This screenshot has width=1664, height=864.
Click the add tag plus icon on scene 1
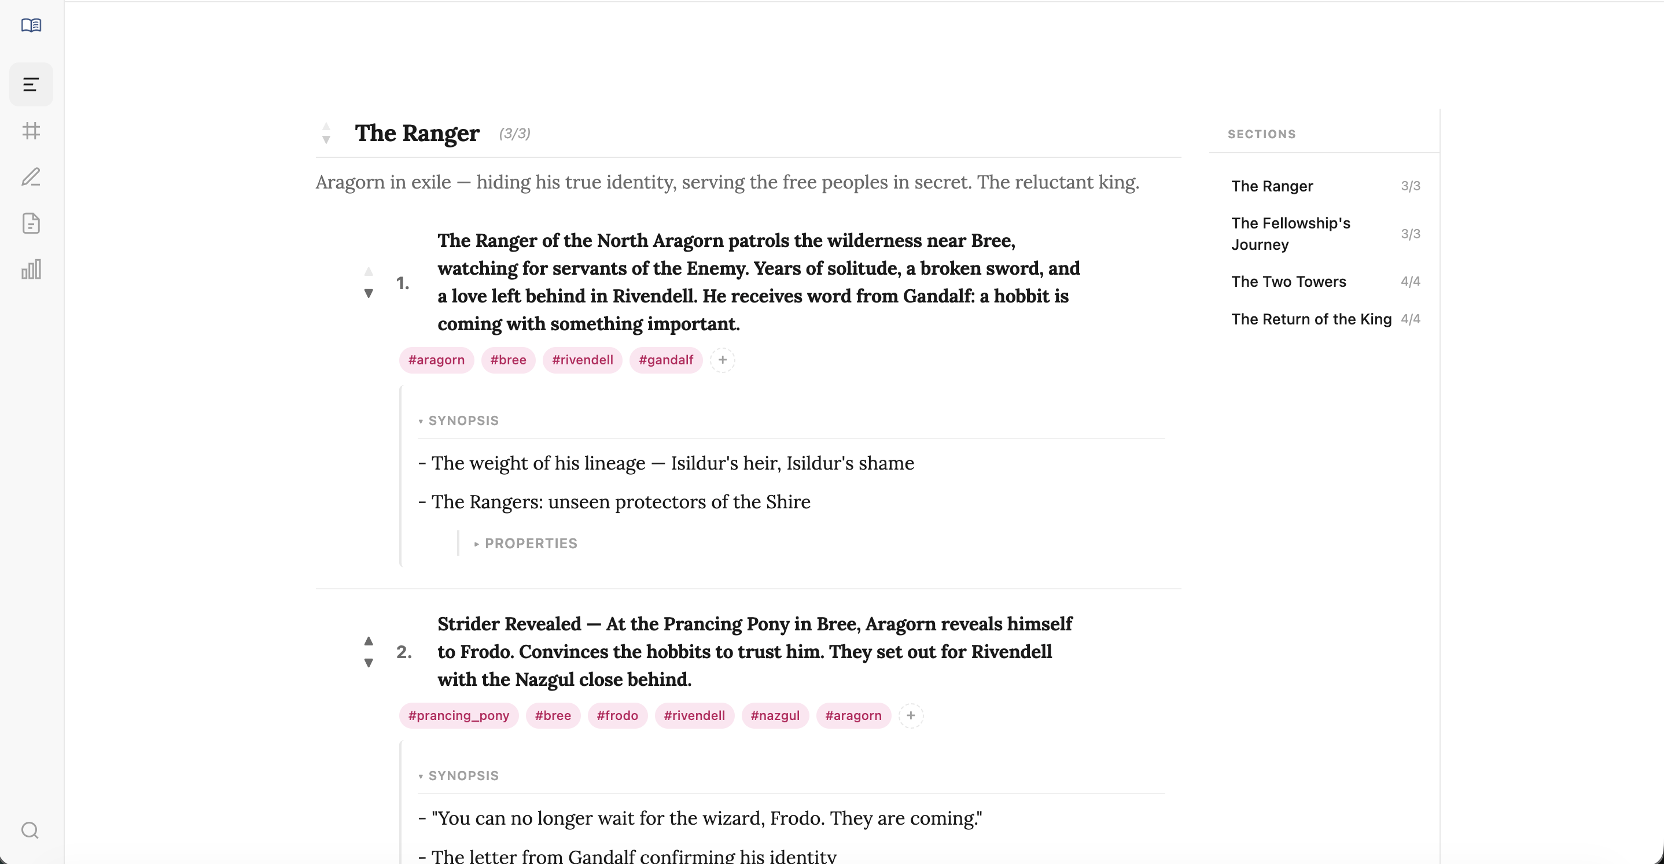(722, 360)
